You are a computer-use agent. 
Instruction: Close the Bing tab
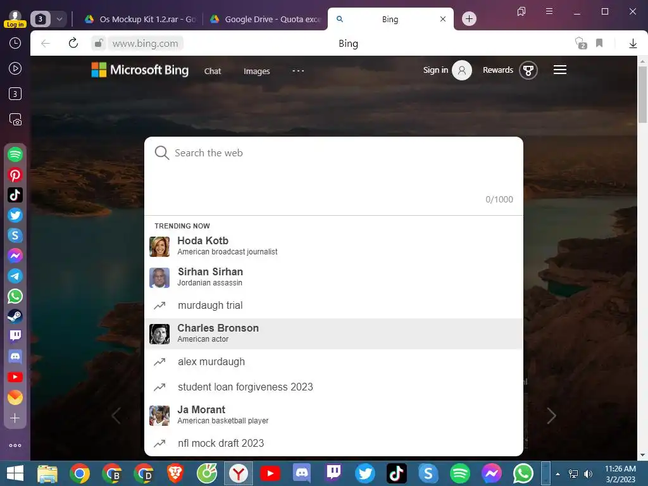442,19
